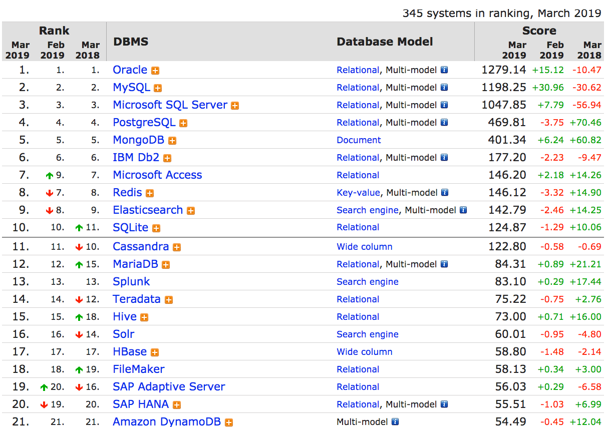Click the plus icon beside SAP HANA
608x427 pixels.
tap(177, 405)
